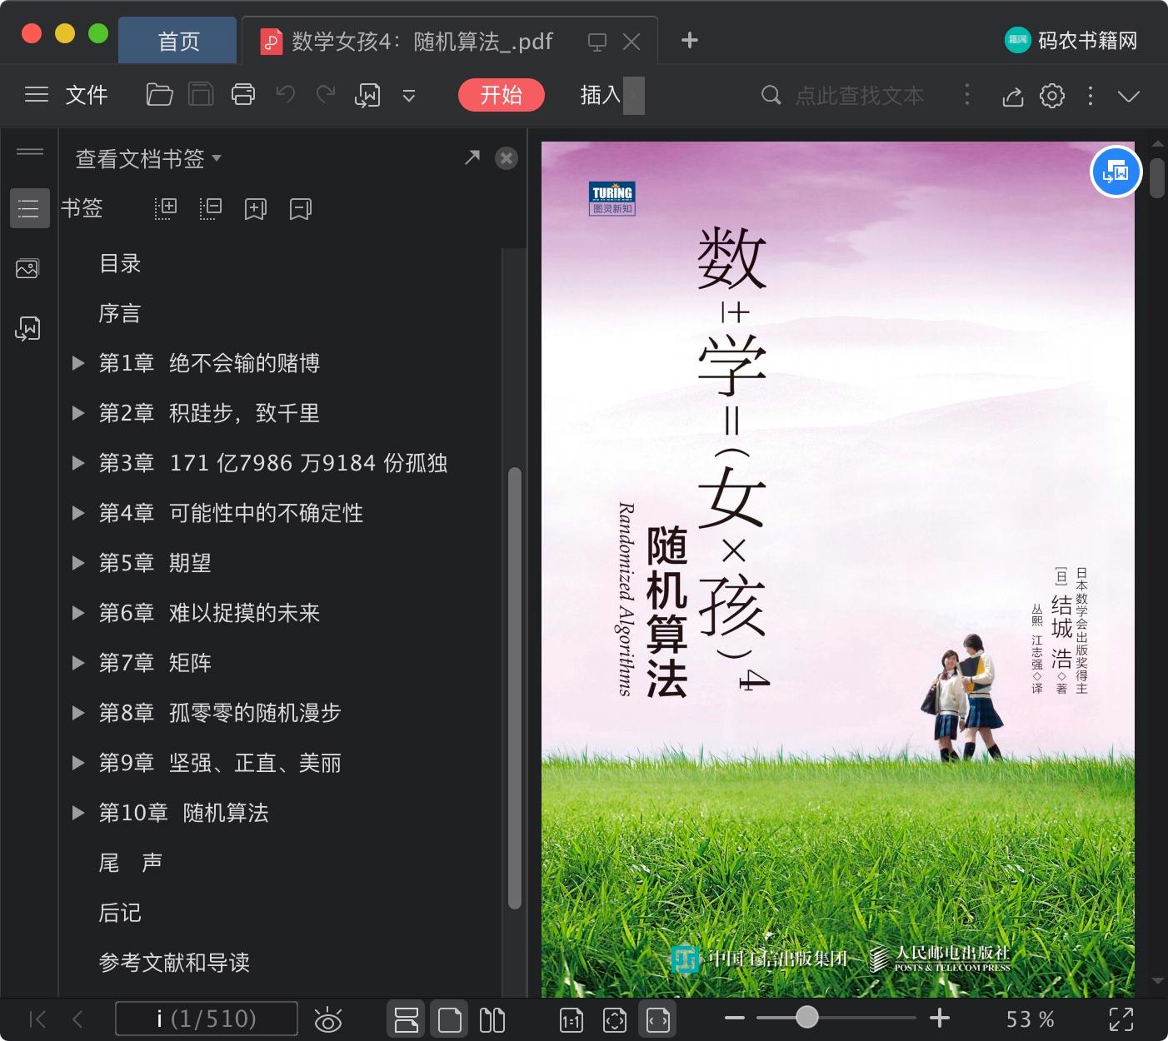The image size is (1168, 1041).
Task: Close the bookmark side panel
Action: point(506,158)
